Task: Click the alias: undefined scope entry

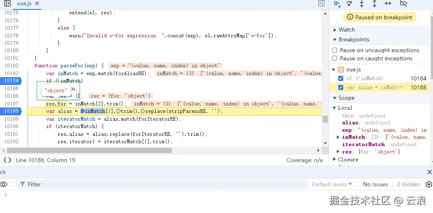Action: (x=366, y=123)
